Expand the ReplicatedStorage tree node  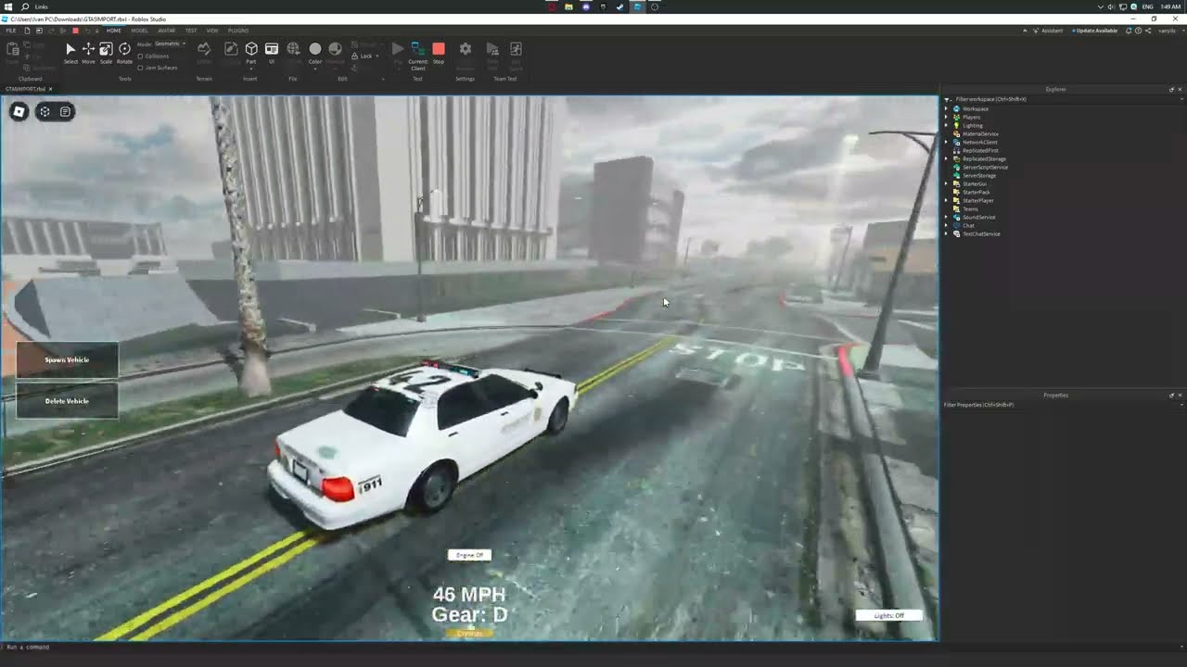pyautogui.click(x=947, y=159)
